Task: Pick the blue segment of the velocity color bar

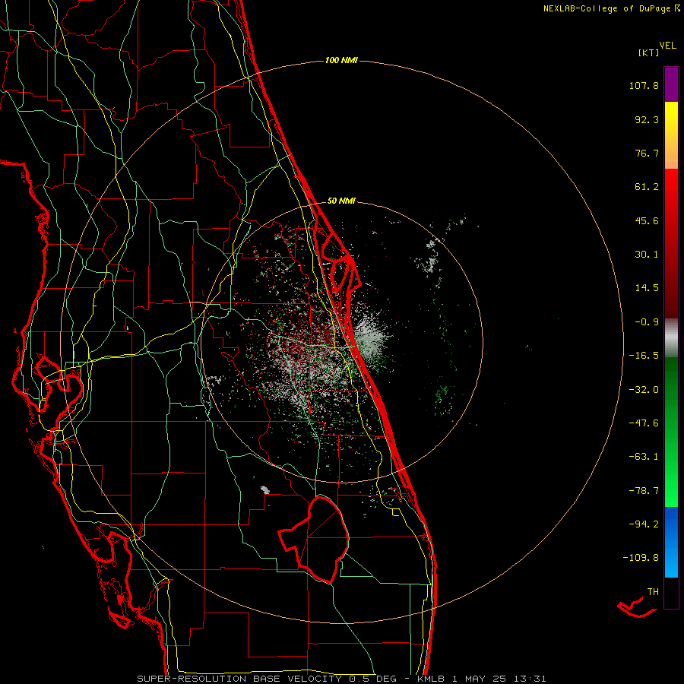Action: (x=671, y=542)
